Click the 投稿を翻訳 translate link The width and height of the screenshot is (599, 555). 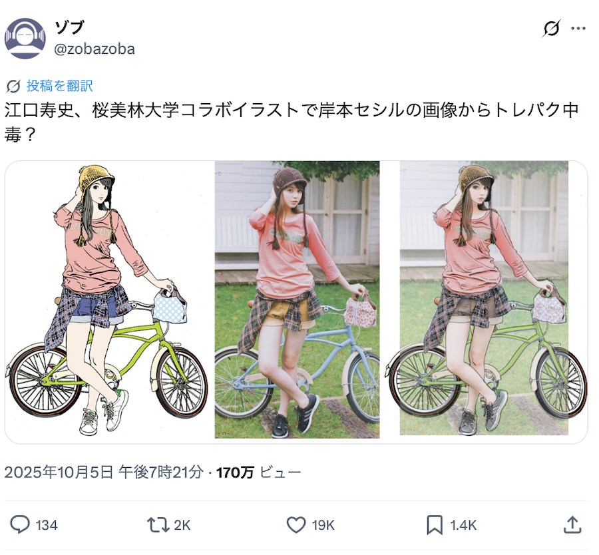coord(60,86)
